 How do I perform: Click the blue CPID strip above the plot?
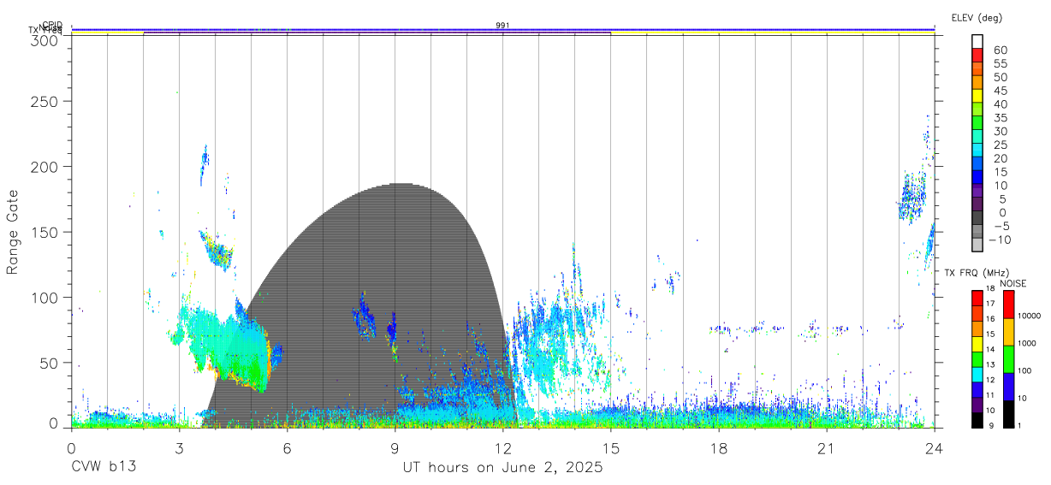[503, 29]
